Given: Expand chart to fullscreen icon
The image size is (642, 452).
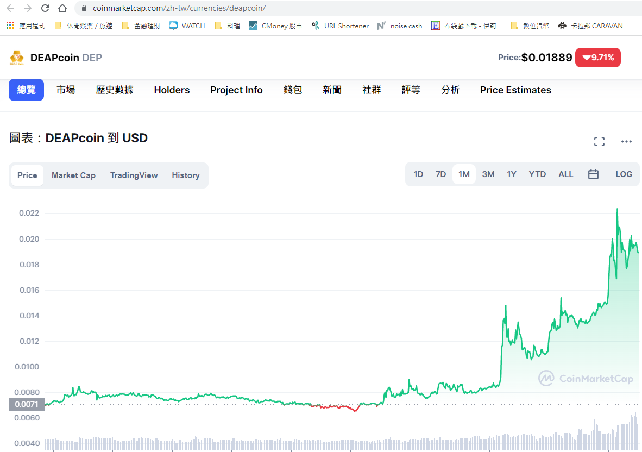Looking at the screenshot, I should click(600, 142).
